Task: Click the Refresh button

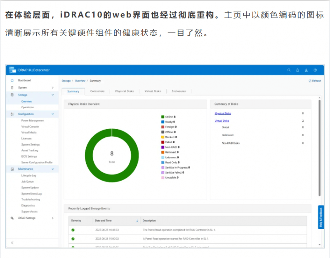Action: tap(315, 81)
